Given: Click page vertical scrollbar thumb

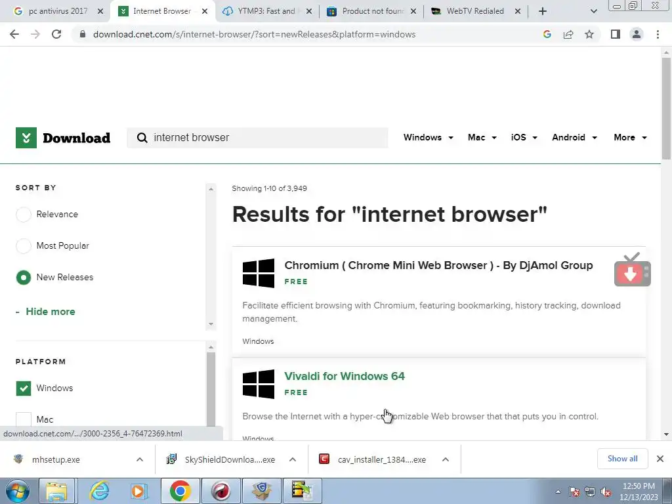Looking at the screenshot, I should tap(666, 108).
